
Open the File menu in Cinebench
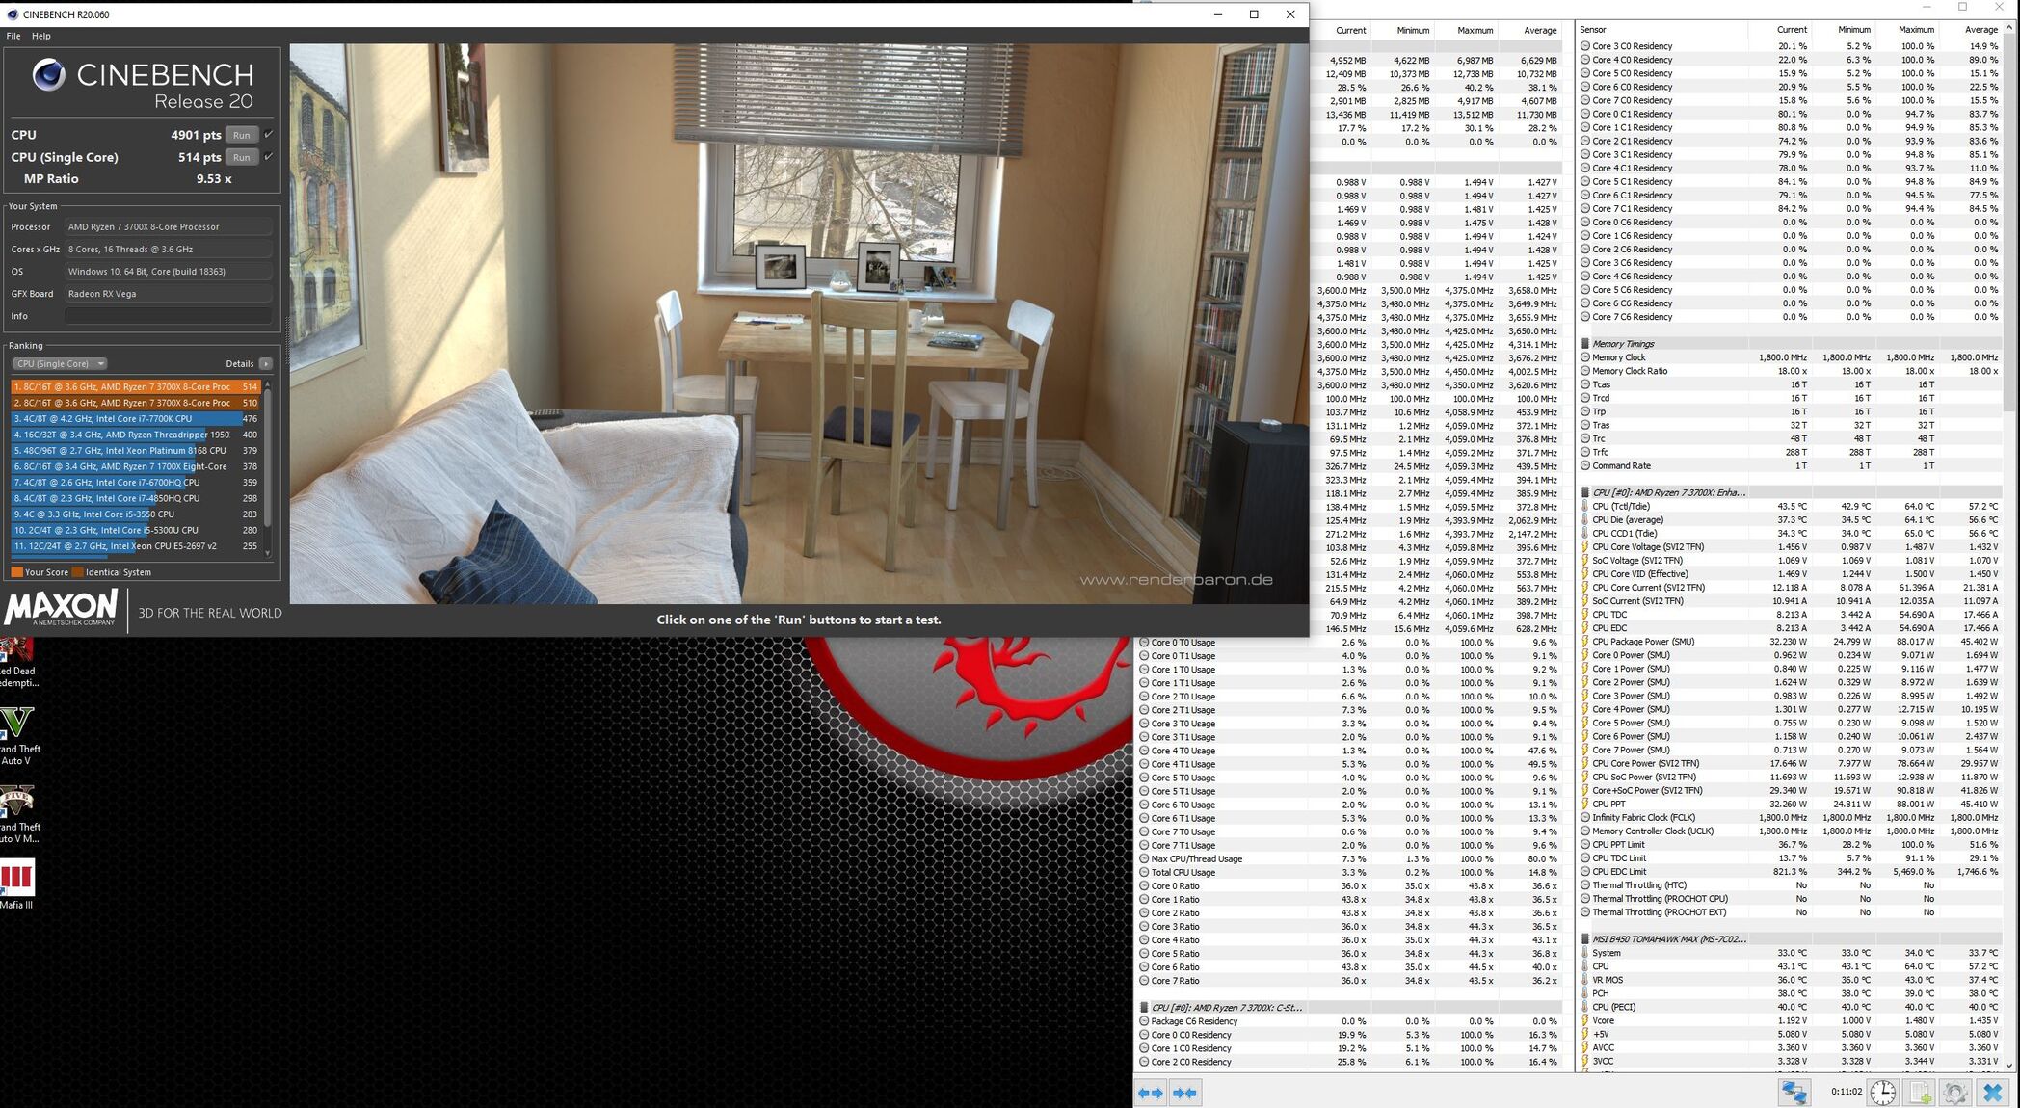pos(13,36)
